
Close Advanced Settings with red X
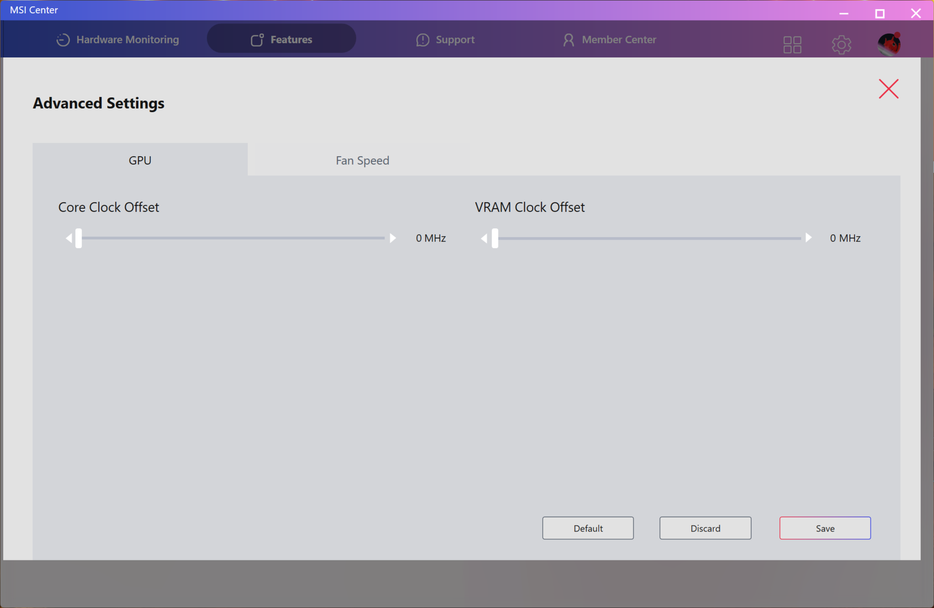click(x=888, y=89)
